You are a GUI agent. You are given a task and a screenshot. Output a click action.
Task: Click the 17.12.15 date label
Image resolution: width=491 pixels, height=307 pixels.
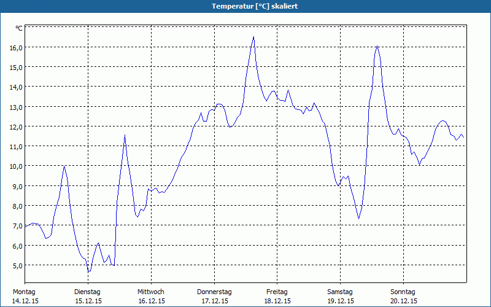(215, 301)
